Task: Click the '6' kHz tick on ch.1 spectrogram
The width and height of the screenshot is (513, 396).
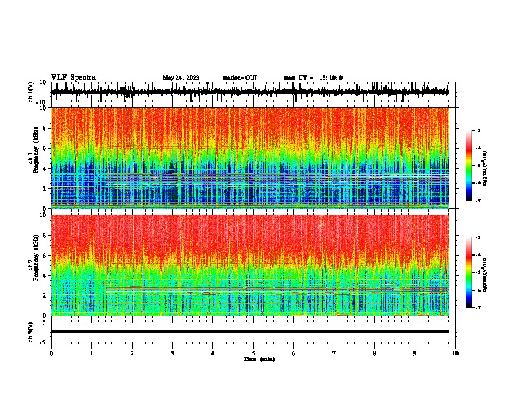Action: [x=45, y=149]
